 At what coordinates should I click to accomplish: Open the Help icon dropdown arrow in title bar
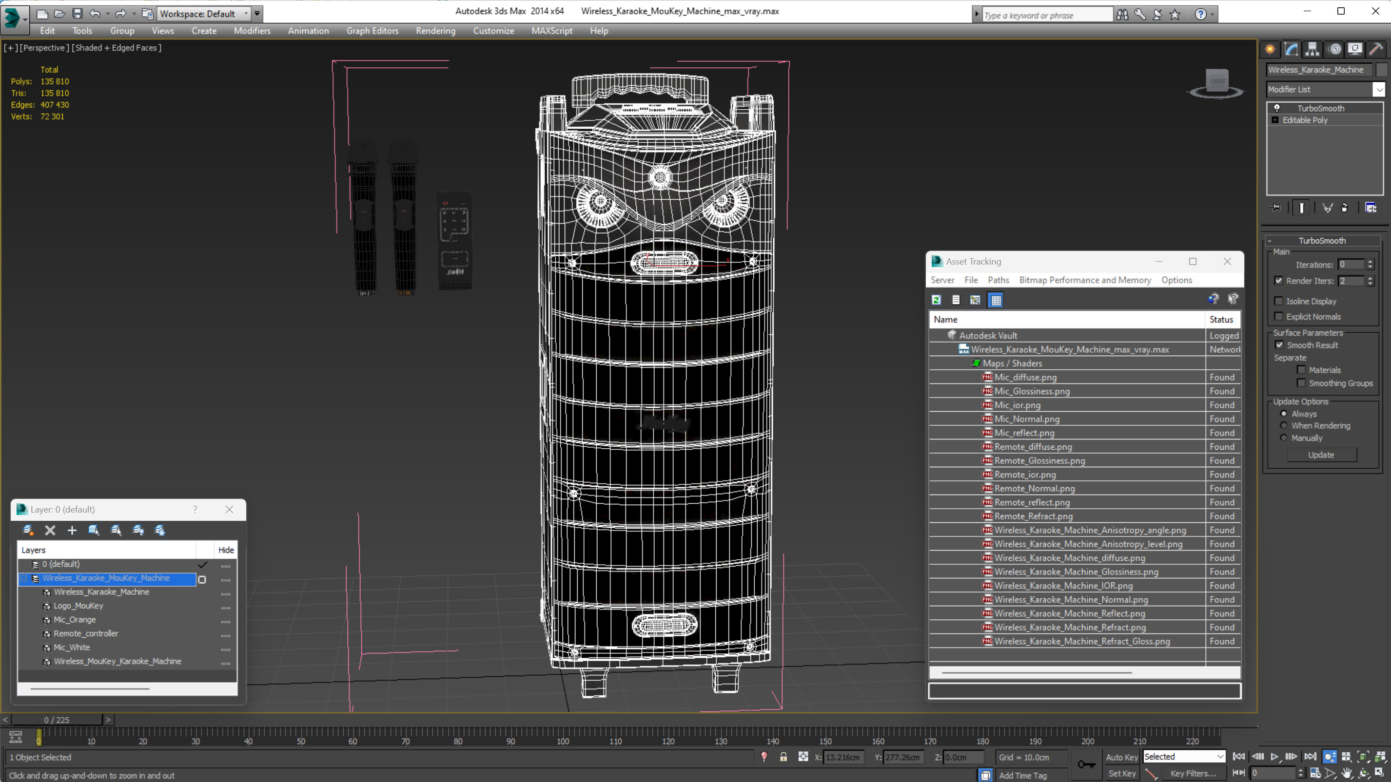coord(1211,15)
